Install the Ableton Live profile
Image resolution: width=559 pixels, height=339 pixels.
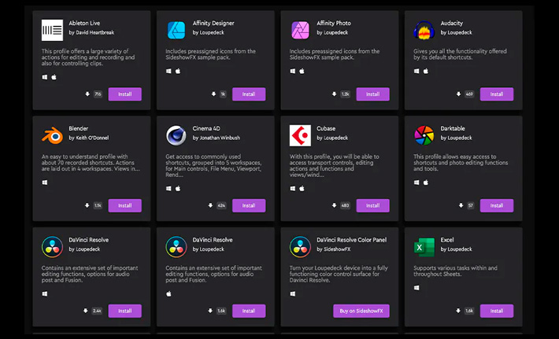point(124,94)
